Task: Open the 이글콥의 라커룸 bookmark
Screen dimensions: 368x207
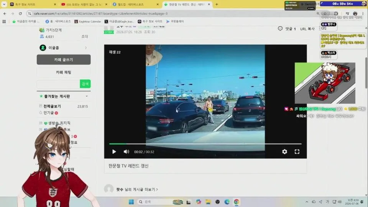Action: pyautogui.click(x=26, y=21)
